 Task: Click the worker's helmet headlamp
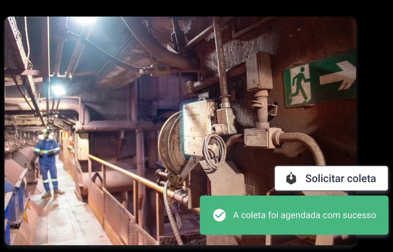click(45, 131)
